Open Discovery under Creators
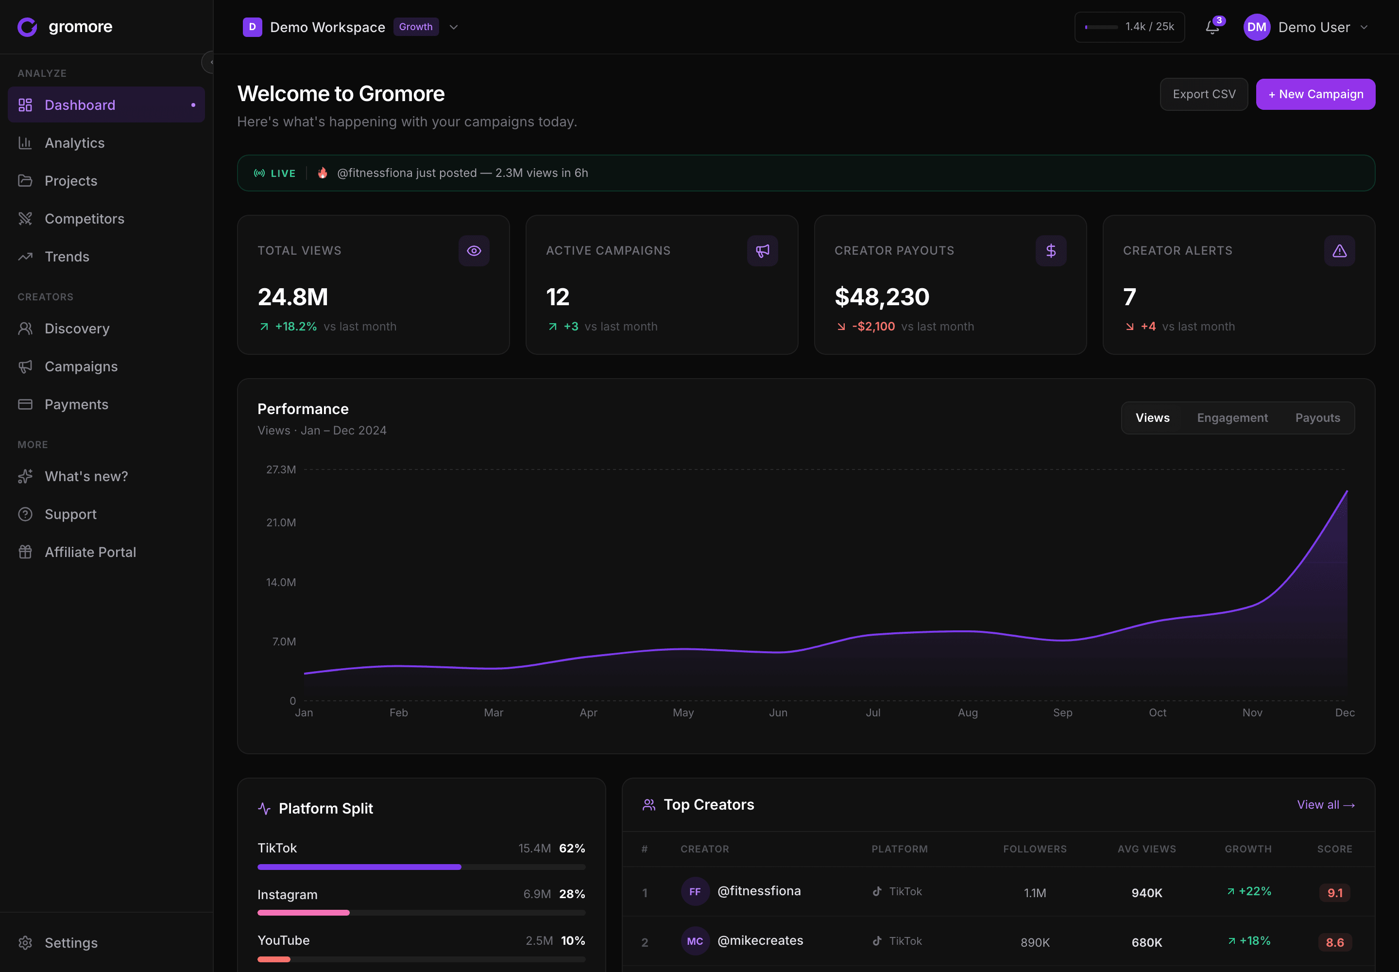The image size is (1399, 972). (106, 328)
